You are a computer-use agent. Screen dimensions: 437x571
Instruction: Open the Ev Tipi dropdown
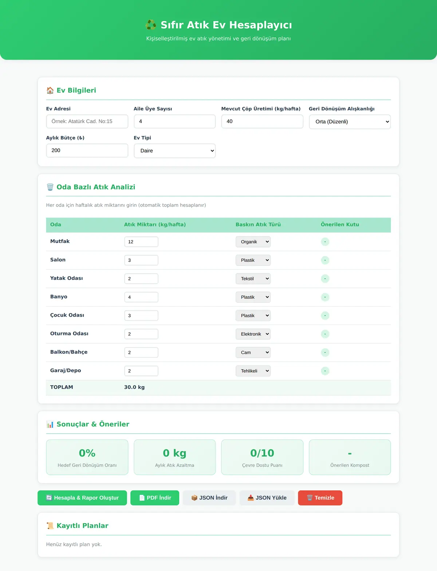point(175,151)
